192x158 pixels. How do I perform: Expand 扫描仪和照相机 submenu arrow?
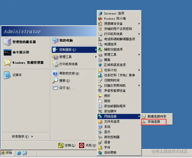click(x=139, y=85)
